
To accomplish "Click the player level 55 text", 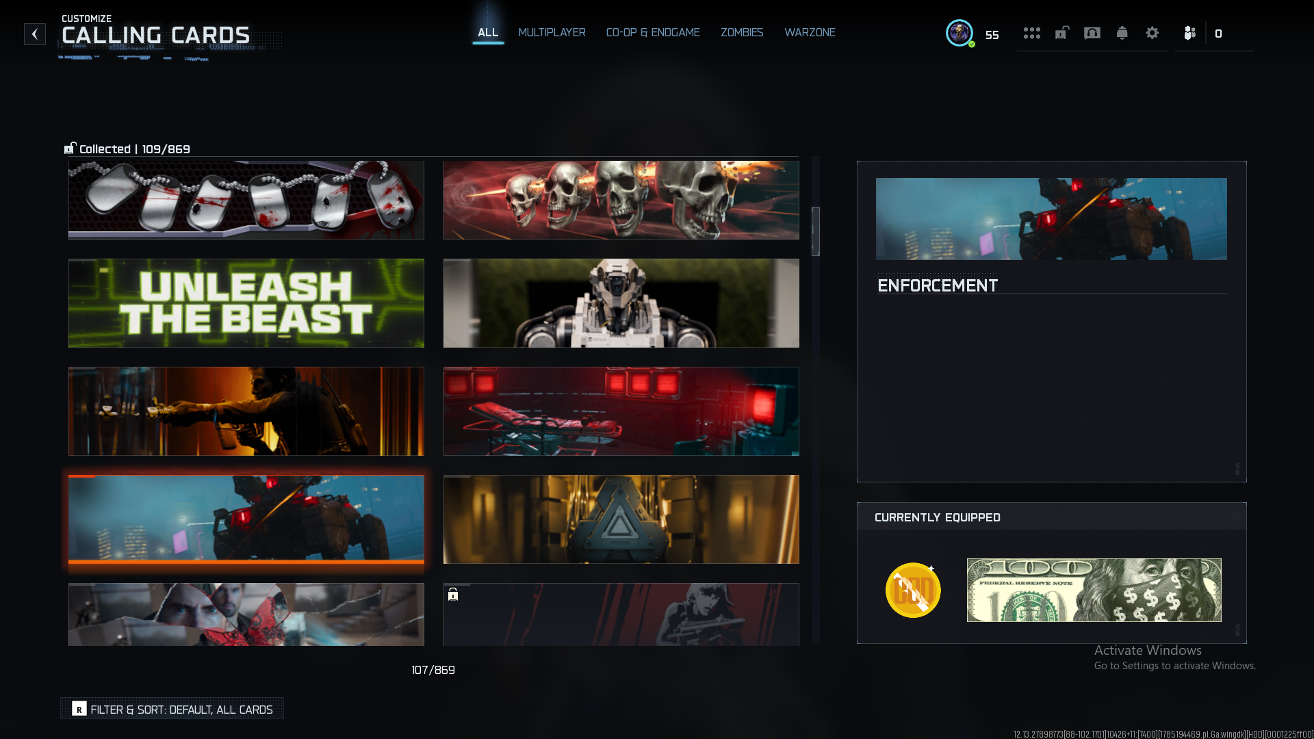I will point(992,35).
